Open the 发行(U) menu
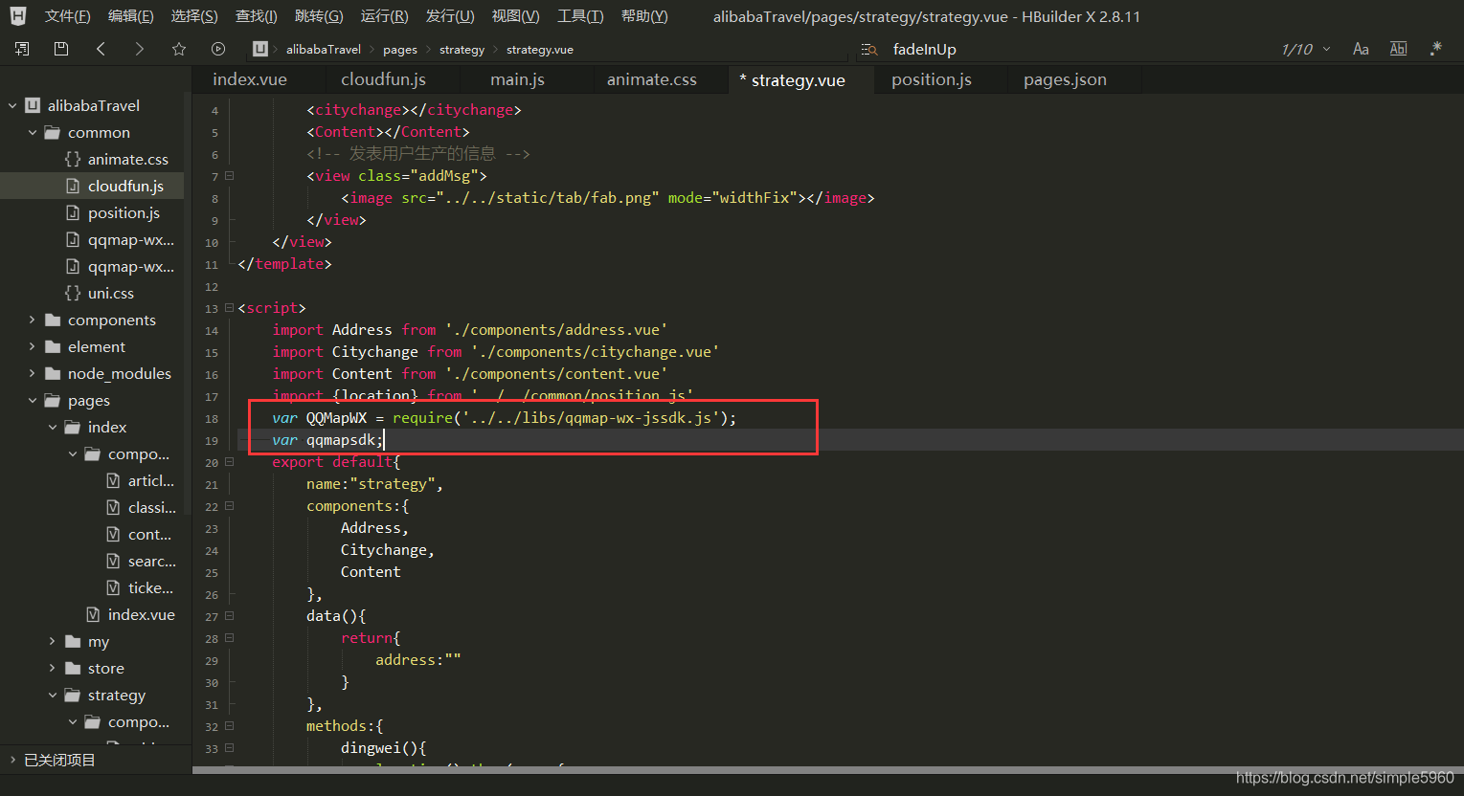This screenshot has width=1464, height=796. 450,16
